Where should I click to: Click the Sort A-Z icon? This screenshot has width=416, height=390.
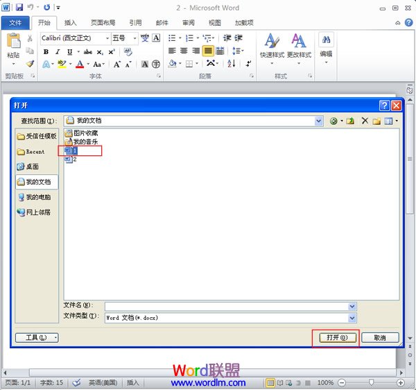pos(231,63)
